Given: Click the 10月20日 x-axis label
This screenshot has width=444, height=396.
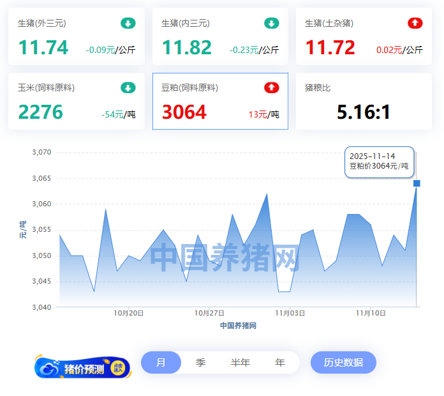Looking at the screenshot, I should coord(129,314).
